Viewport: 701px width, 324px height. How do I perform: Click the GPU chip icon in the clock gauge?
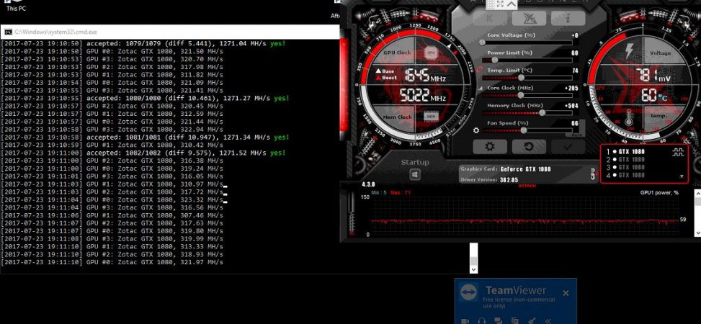click(x=431, y=53)
